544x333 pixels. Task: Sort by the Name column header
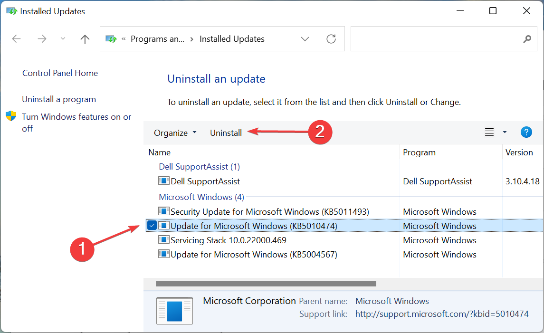160,152
